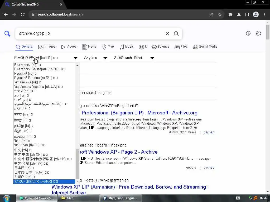This screenshot has width=270, height=202.
Task: Choose [th-TH] language option
Action: (44, 145)
